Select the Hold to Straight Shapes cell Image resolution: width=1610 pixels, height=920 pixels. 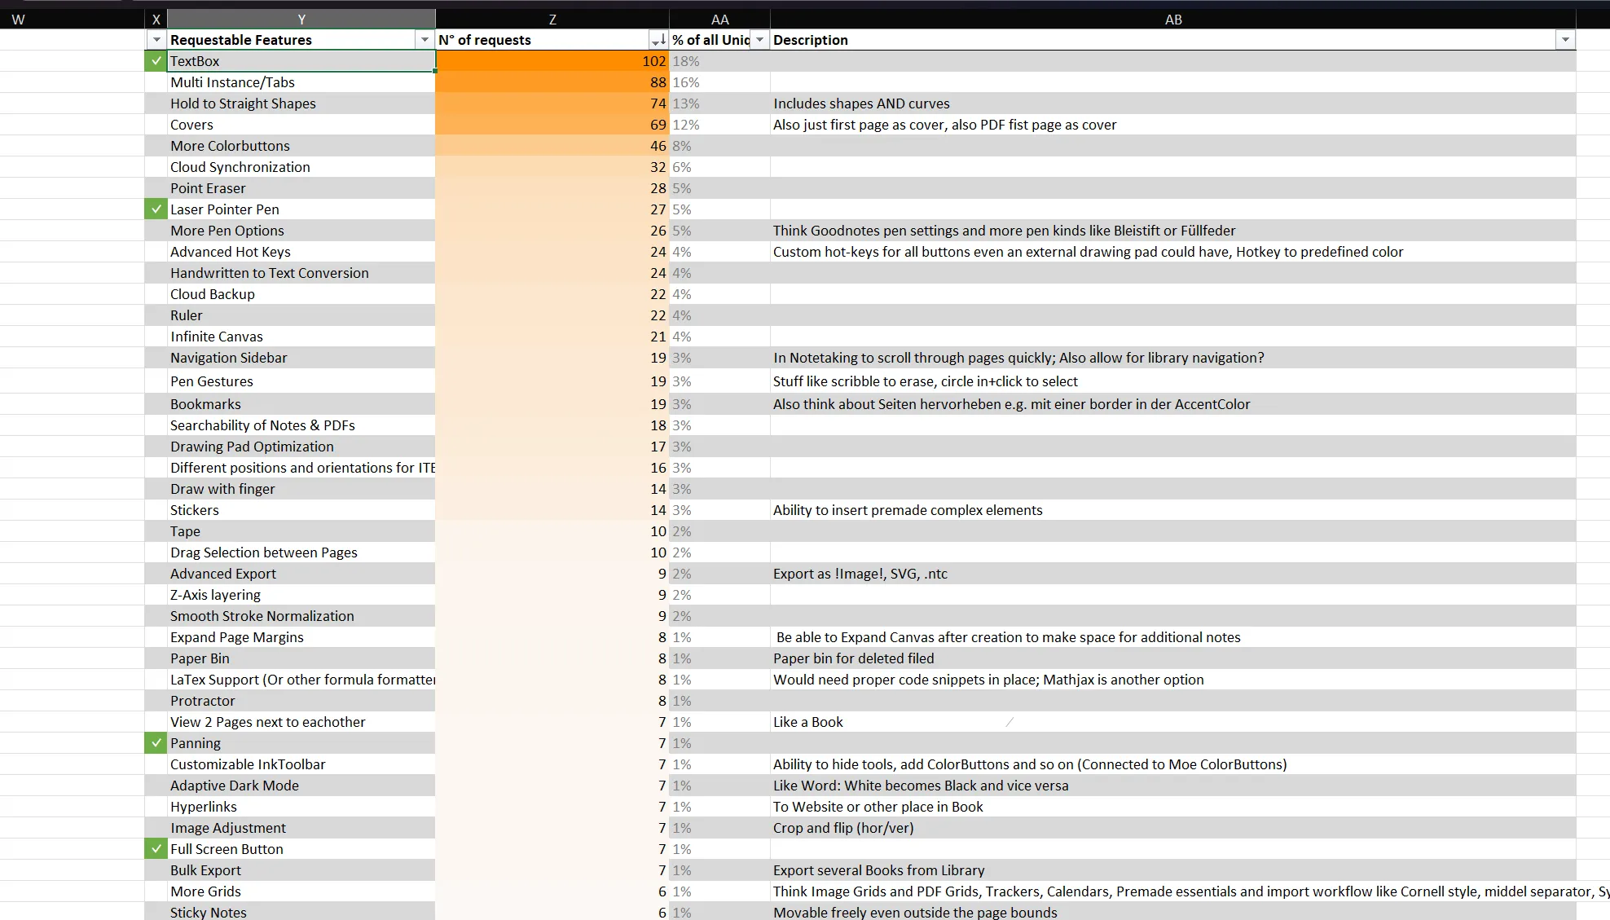click(x=301, y=103)
